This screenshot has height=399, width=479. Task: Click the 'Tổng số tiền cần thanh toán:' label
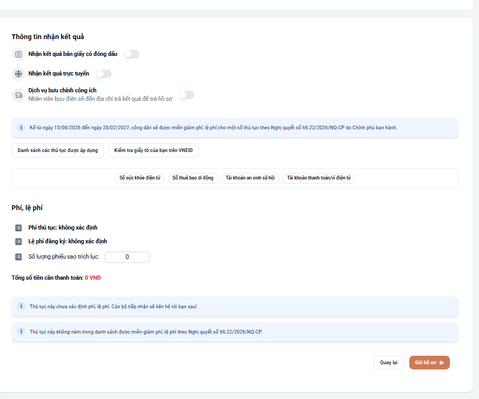click(48, 278)
